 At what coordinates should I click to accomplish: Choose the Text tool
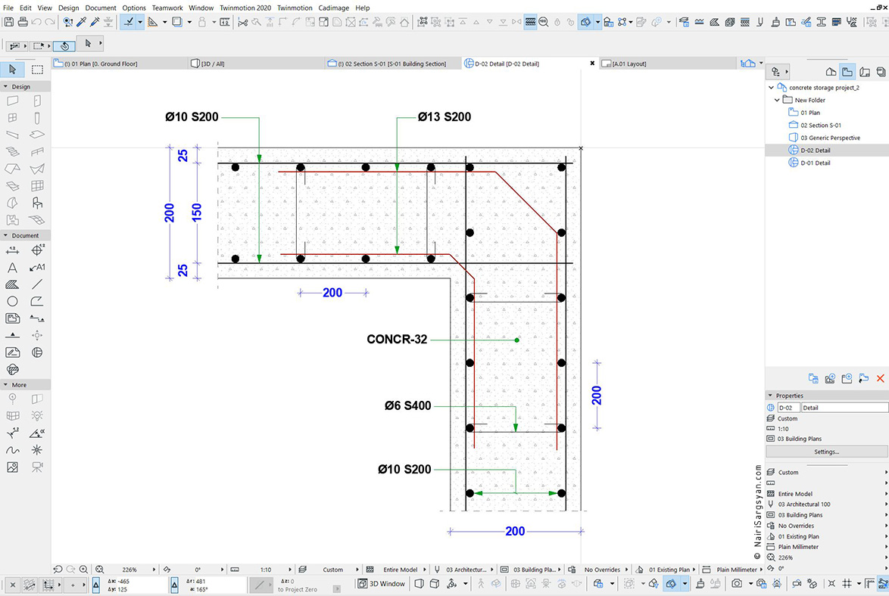(12, 268)
